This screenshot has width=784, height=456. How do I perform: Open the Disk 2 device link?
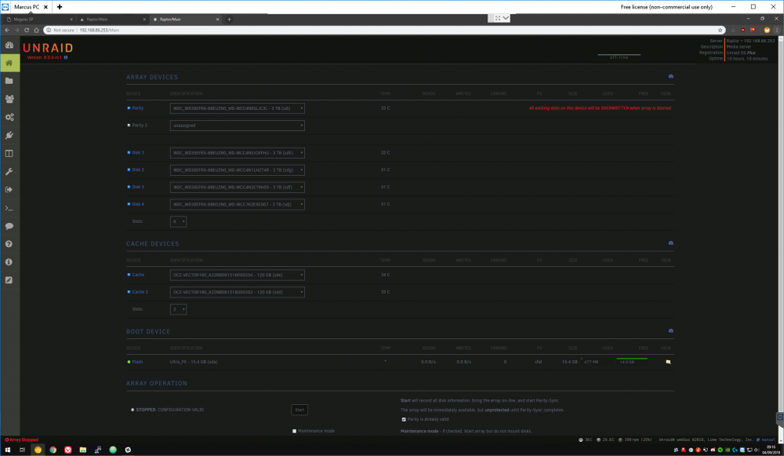click(138, 170)
